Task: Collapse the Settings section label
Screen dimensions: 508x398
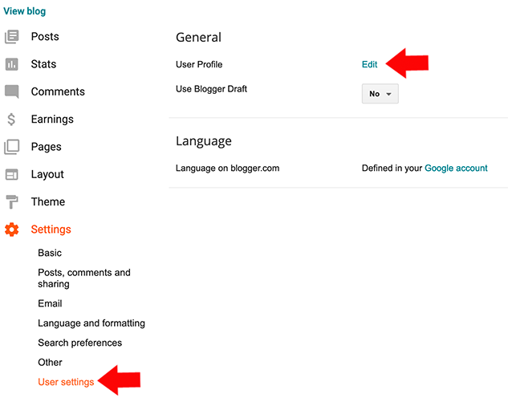Action: pyautogui.click(x=51, y=229)
